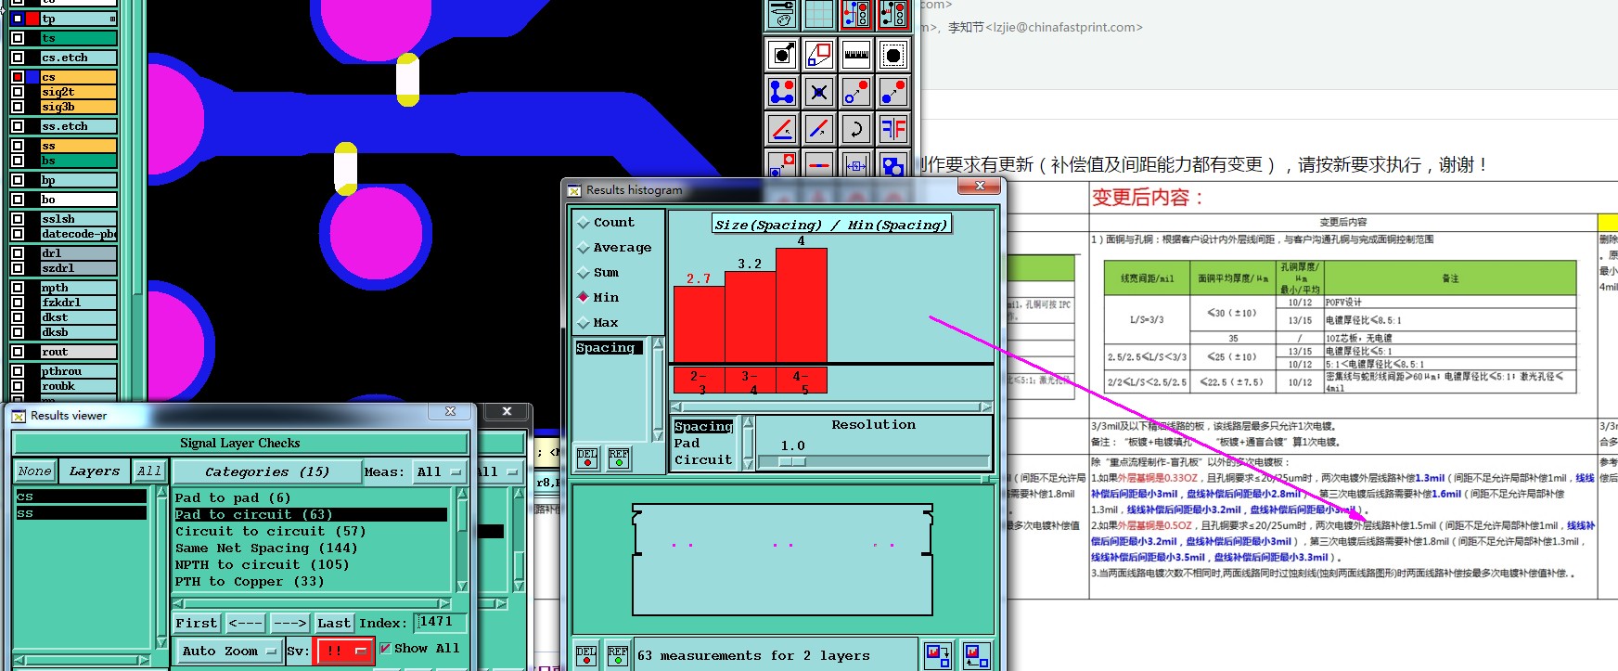Click the blue dot with X delete icon
The height and width of the screenshot is (671, 1618).
pyautogui.click(x=819, y=92)
